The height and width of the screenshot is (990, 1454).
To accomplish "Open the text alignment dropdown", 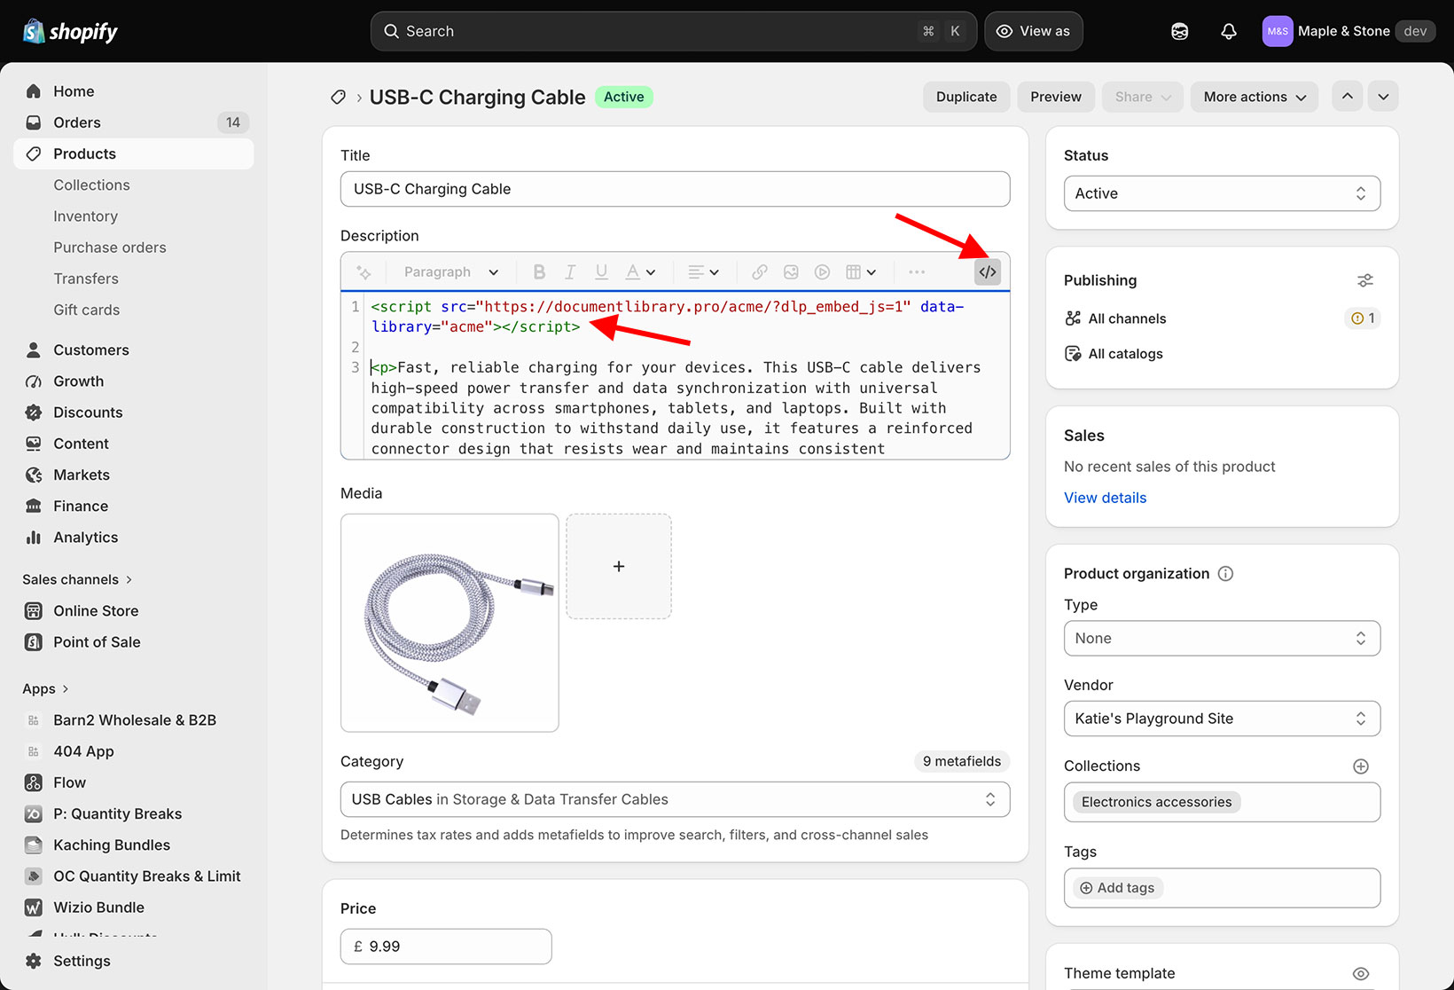I will pos(703,272).
